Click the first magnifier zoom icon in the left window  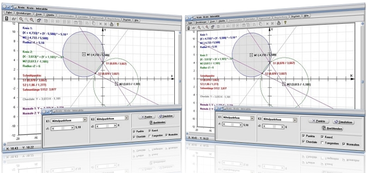21,19
